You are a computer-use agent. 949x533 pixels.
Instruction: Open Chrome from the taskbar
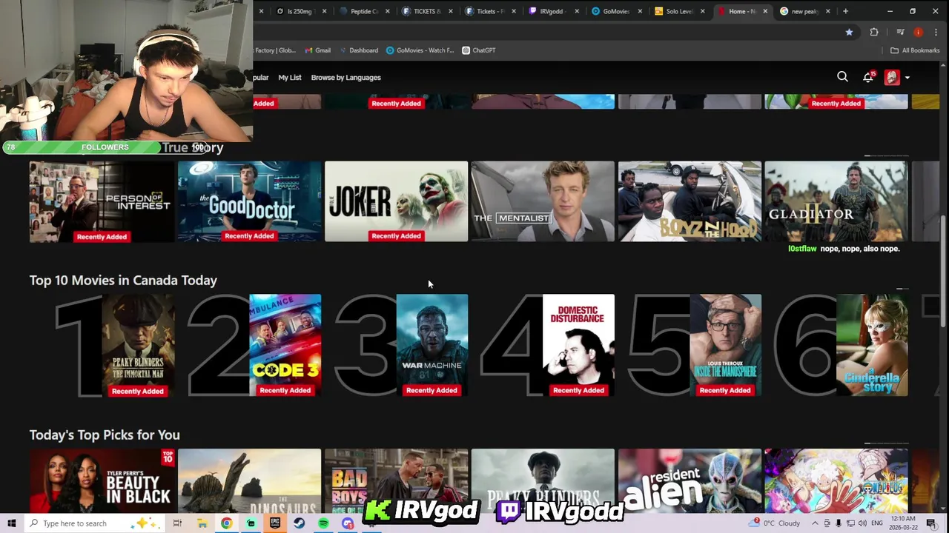pyautogui.click(x=226, y=523)
